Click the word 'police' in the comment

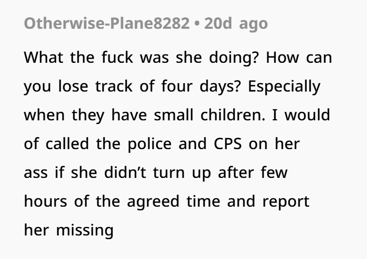[149, 144]
